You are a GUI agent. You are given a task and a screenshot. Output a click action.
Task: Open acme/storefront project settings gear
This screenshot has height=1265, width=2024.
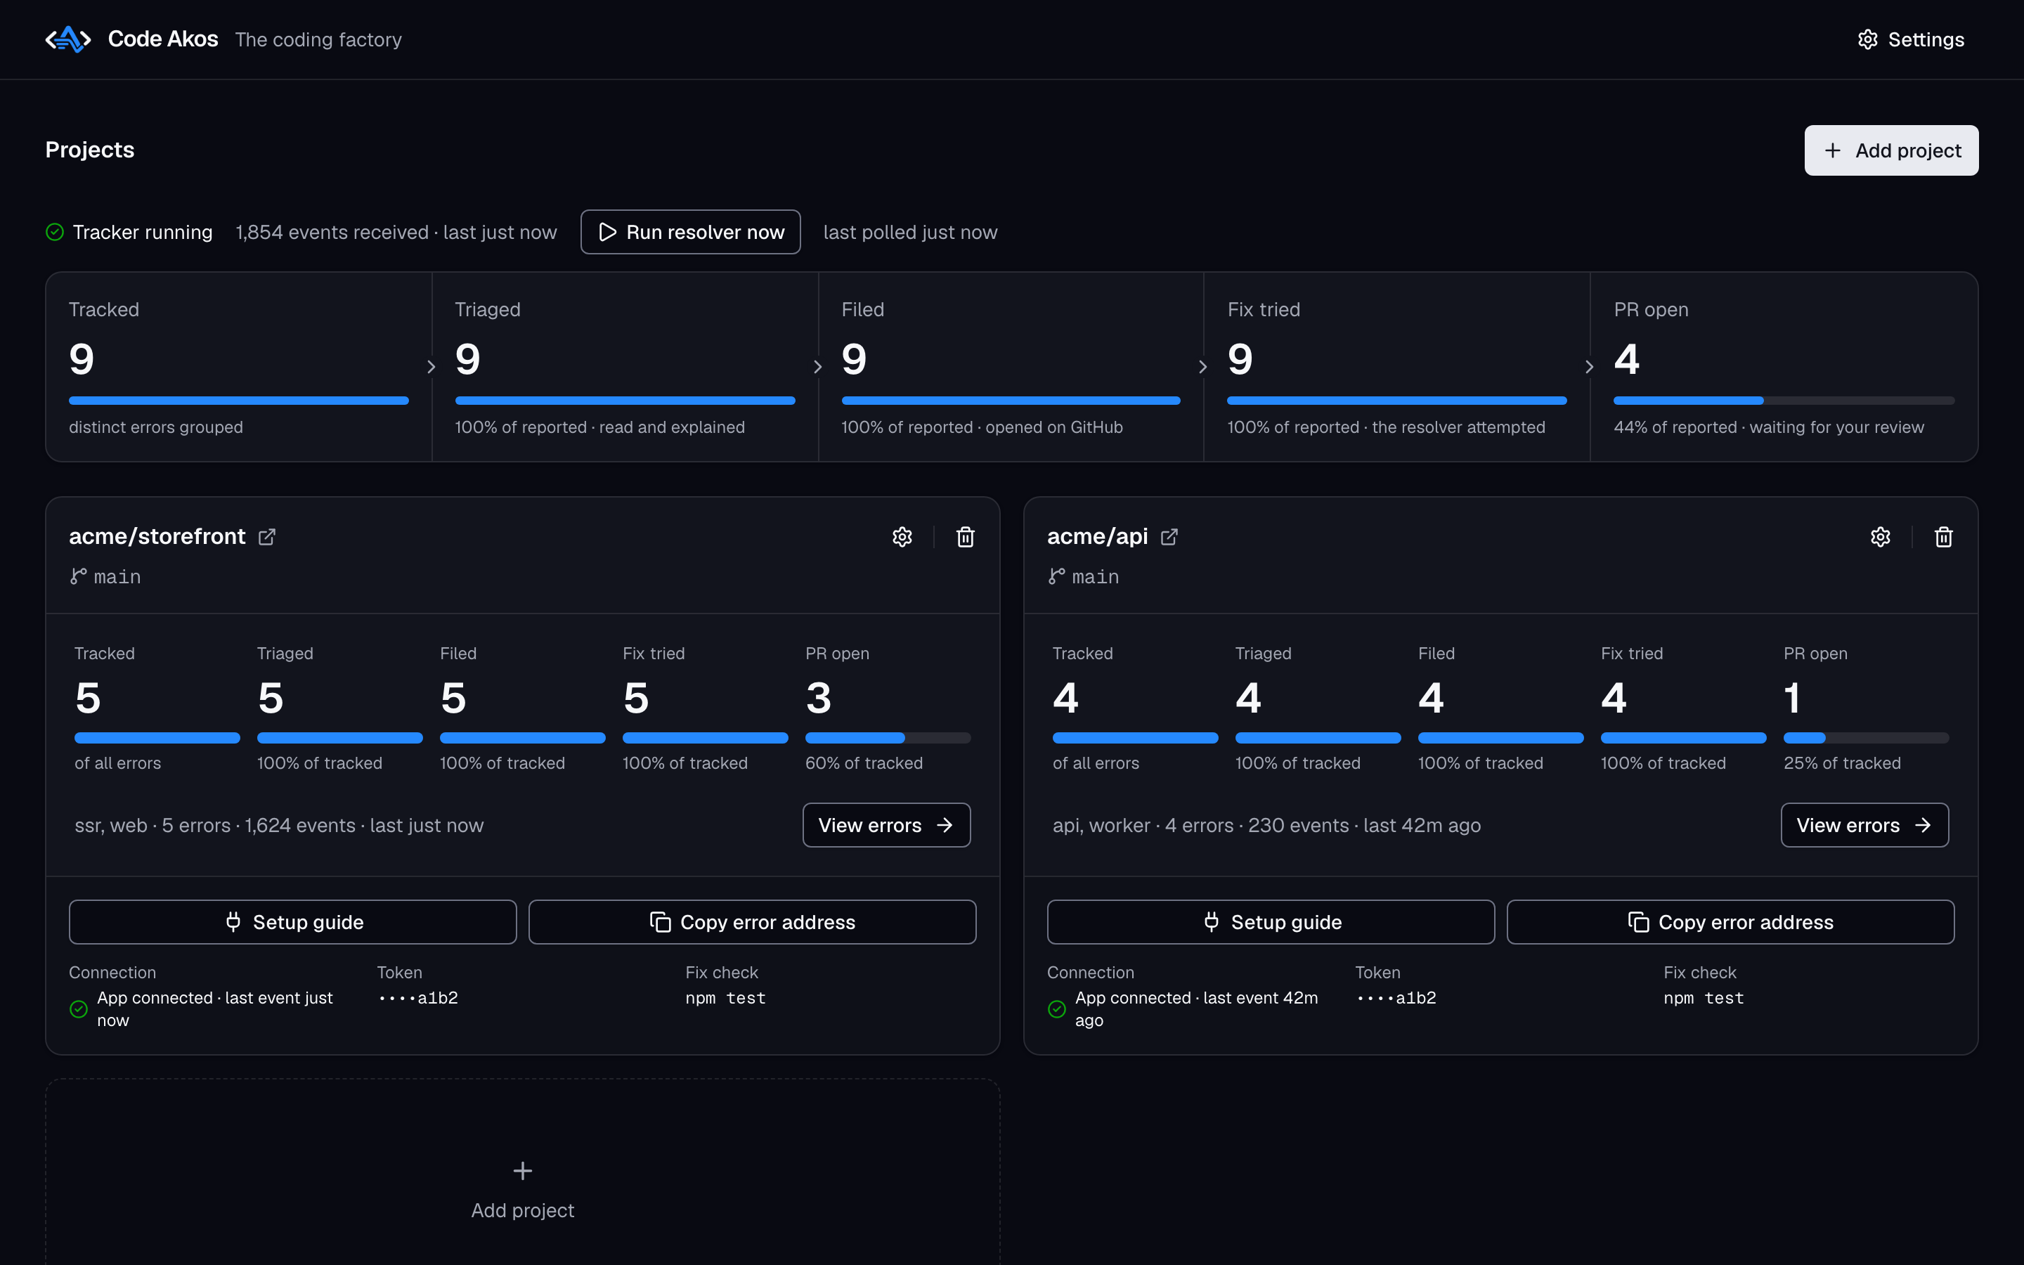coord(902,536)
